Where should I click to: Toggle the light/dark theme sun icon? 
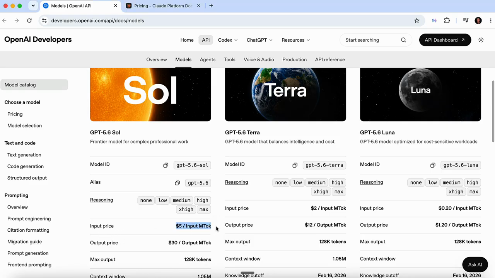pyautogui.click(x=481, y=40)
